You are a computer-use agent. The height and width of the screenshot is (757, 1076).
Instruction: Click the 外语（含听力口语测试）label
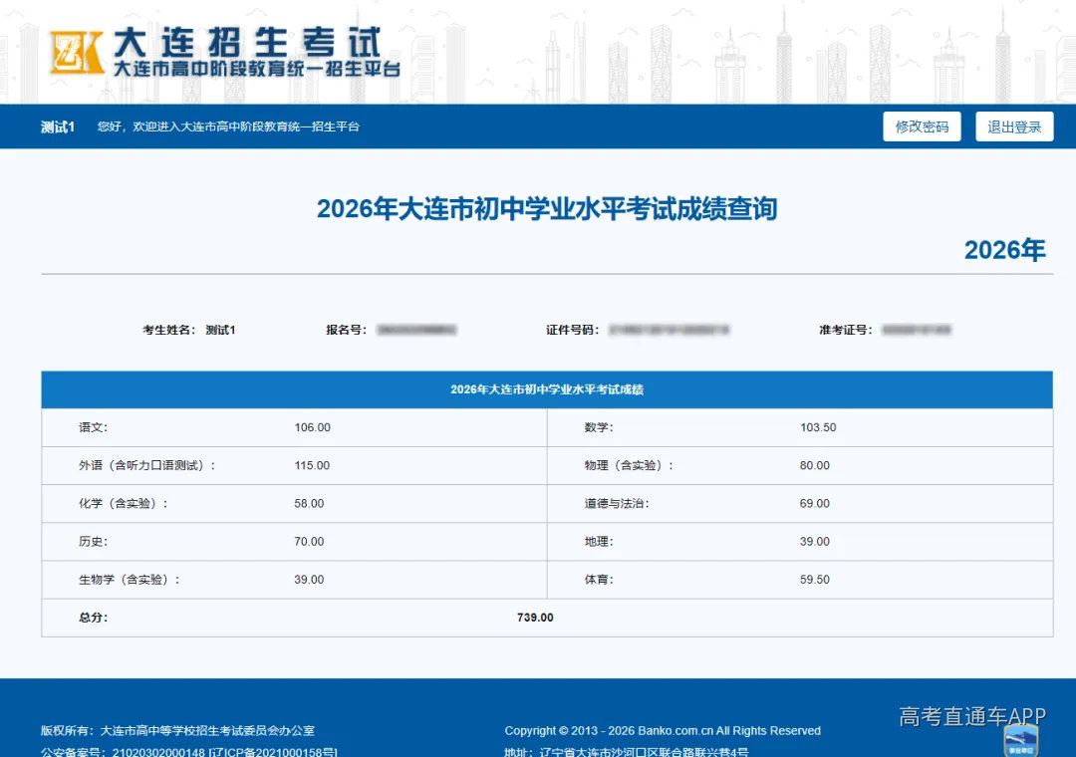(x=146, y=465)
